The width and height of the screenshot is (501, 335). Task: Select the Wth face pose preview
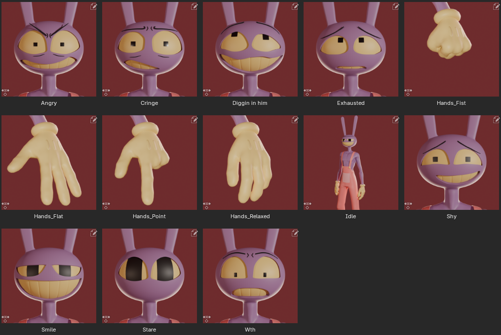[x=250, y=276]
